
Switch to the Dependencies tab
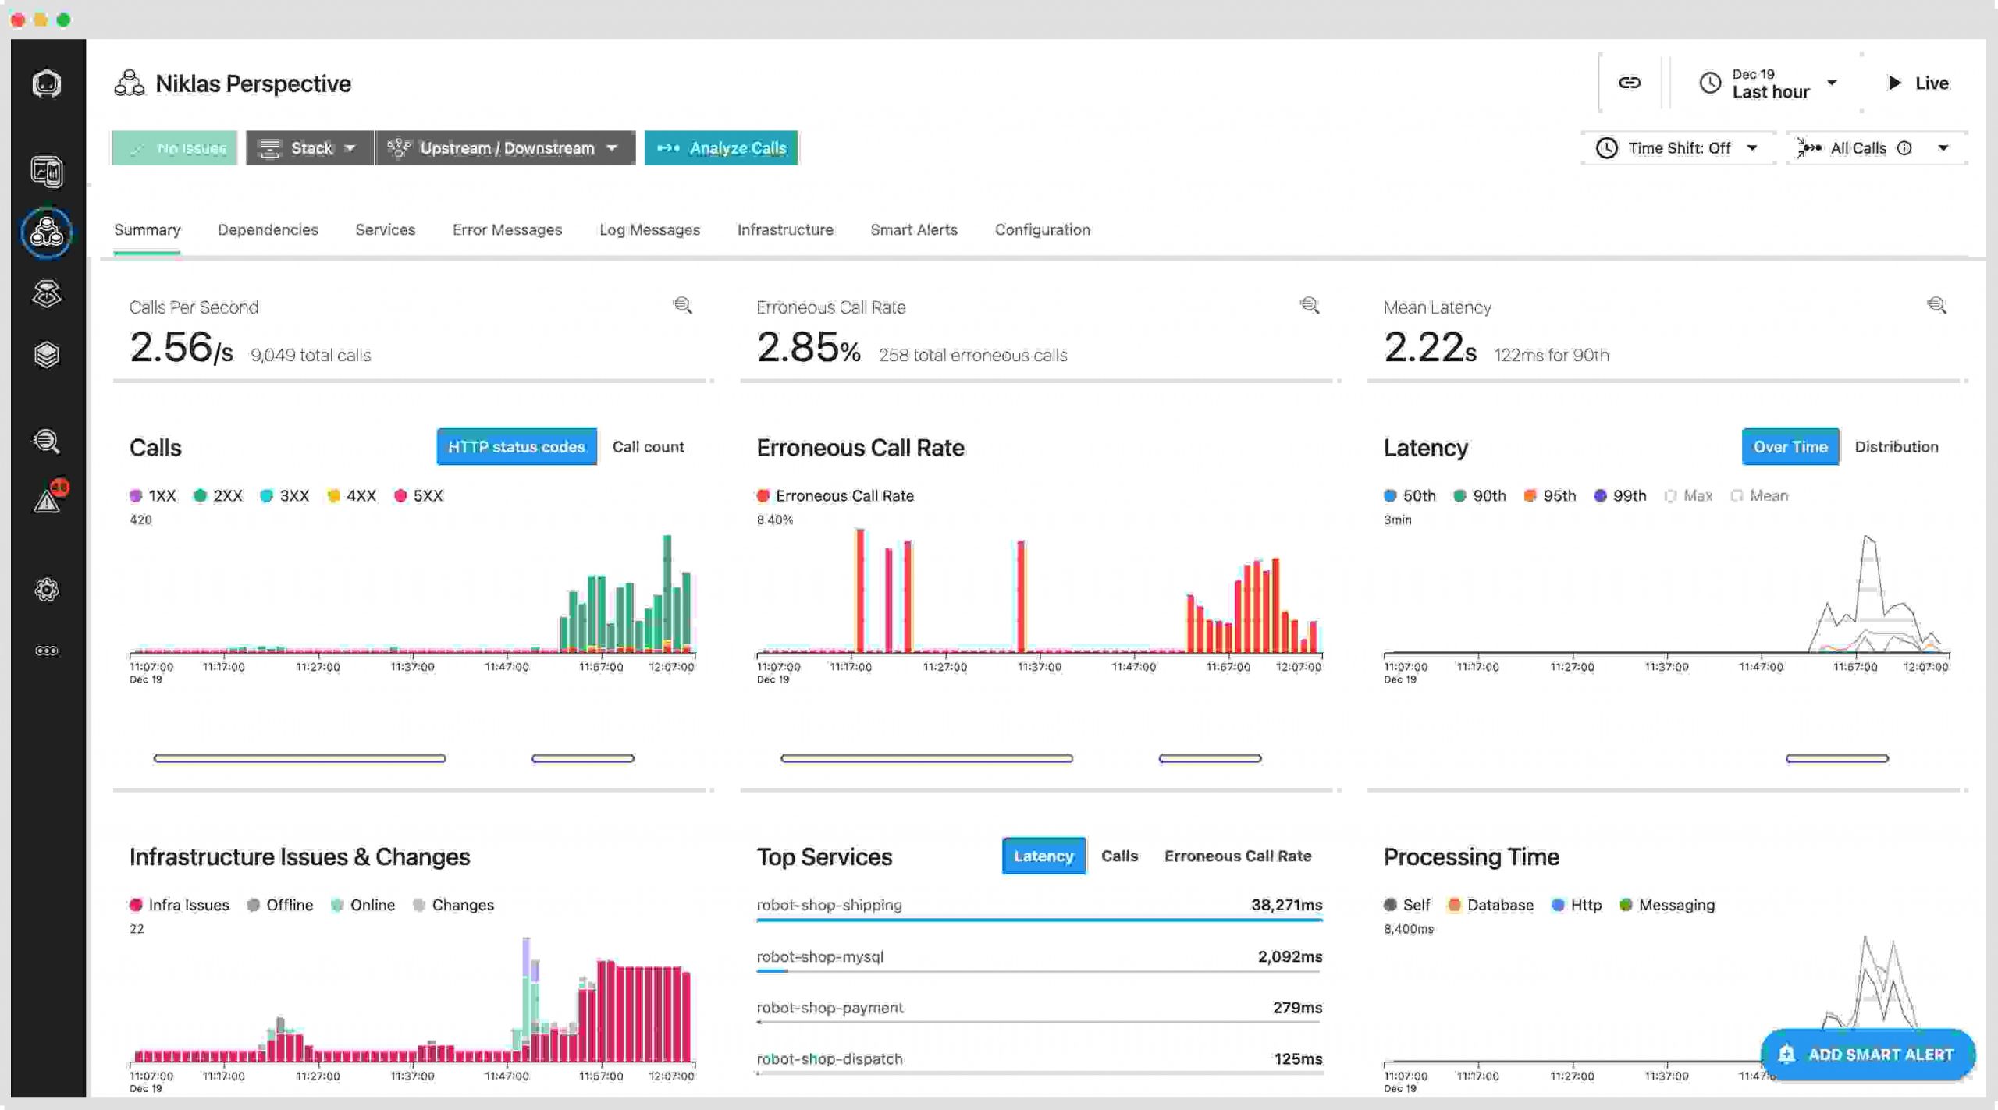268,229
